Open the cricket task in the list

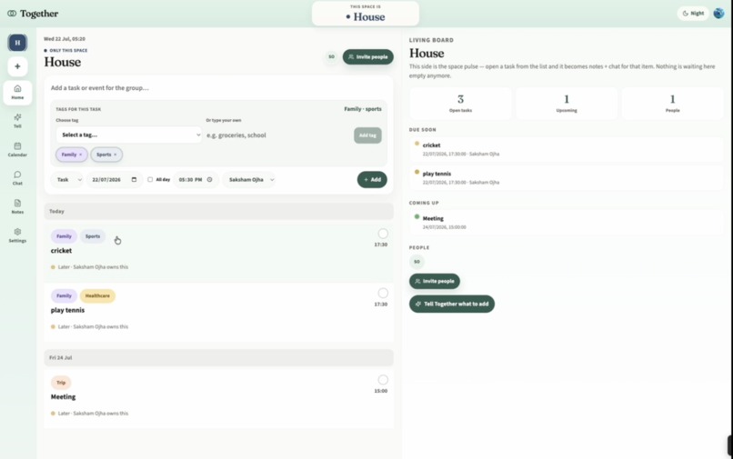point(219,252)
